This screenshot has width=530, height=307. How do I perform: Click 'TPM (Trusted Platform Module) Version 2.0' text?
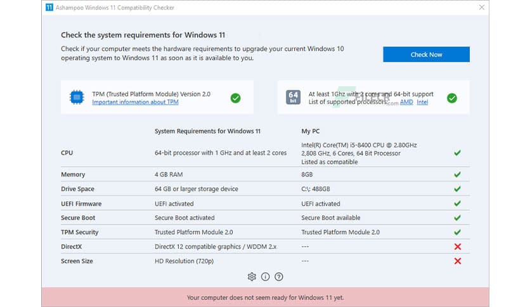pos(151,94)
